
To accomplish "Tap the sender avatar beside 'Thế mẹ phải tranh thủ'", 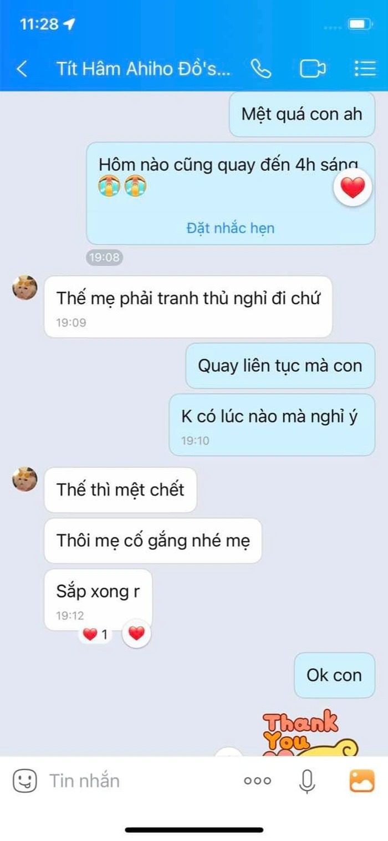I will click(x=25, y=288).
